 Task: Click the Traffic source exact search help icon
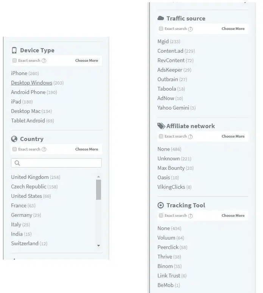[x=190, y=29]
